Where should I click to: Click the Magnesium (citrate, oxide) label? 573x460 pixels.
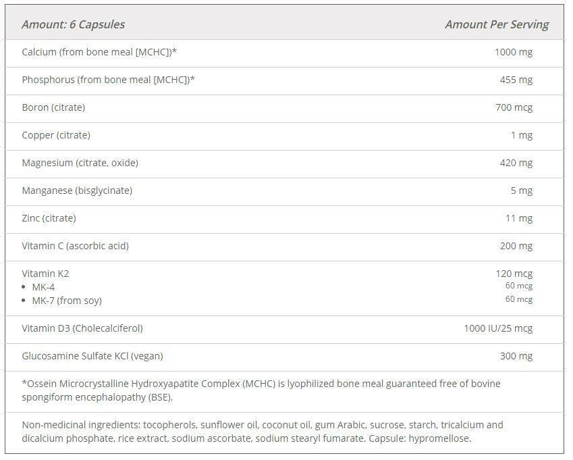point(80,163)
